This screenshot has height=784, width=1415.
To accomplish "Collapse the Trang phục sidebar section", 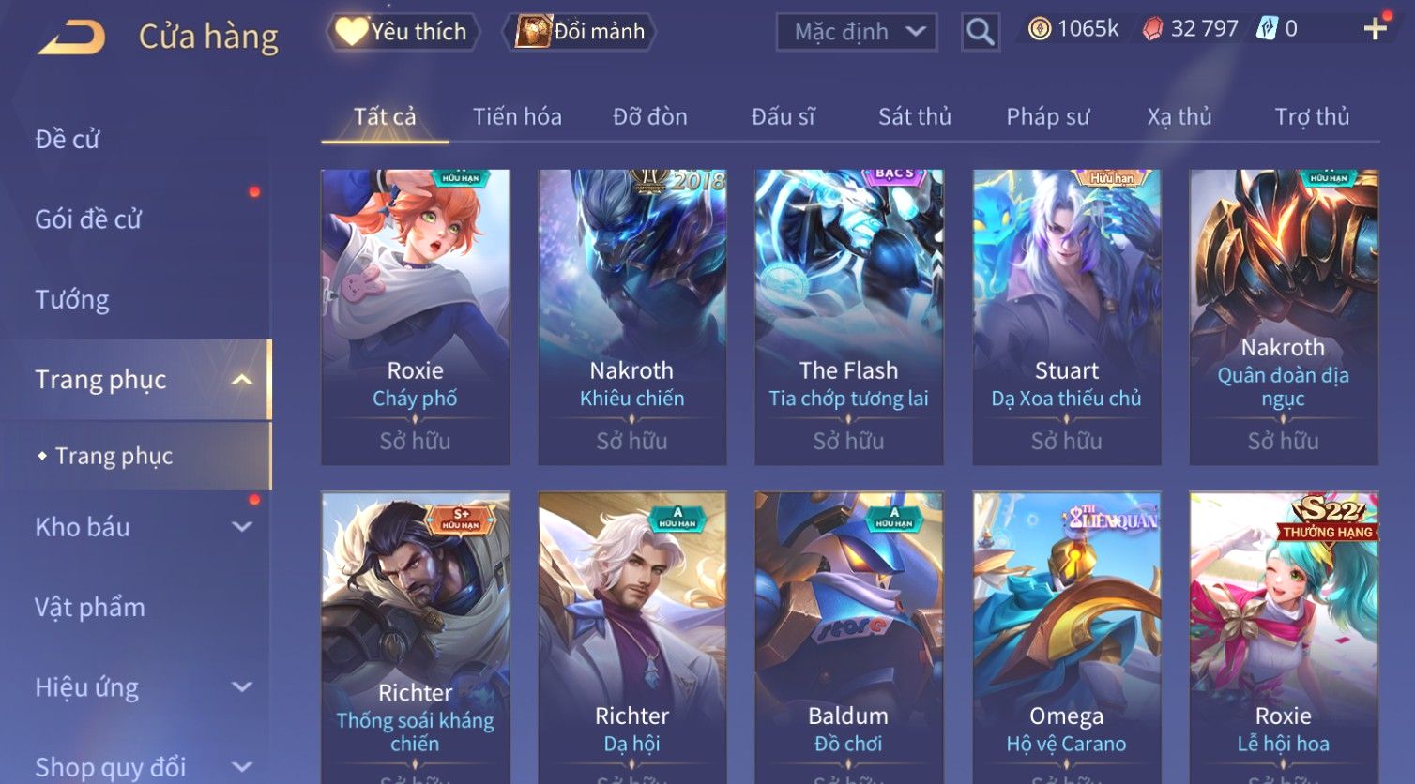I will click(x=242, y=380).
